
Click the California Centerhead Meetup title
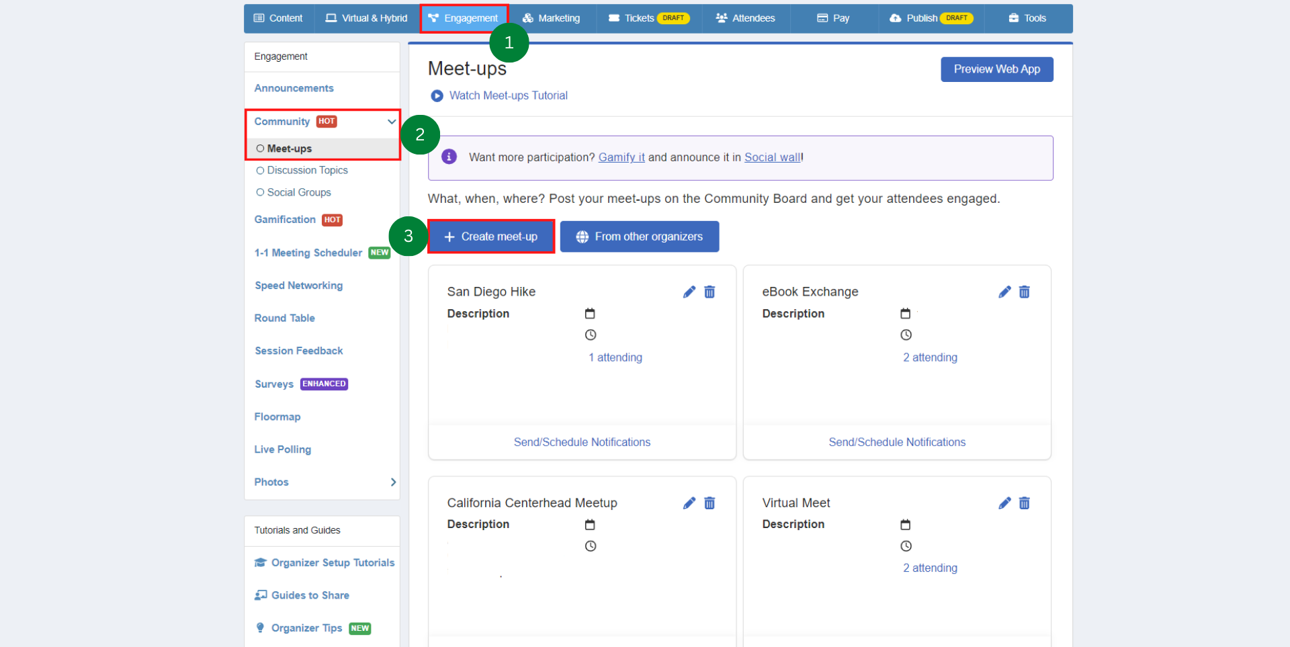pos(532,503)
